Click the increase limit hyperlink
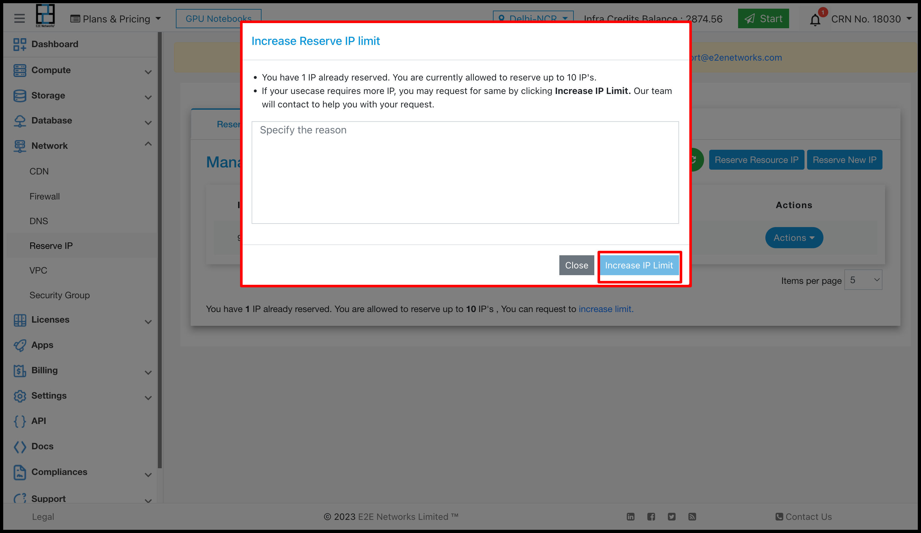The width and height of the screenshot is (921, 533). (x=604, y=309)
